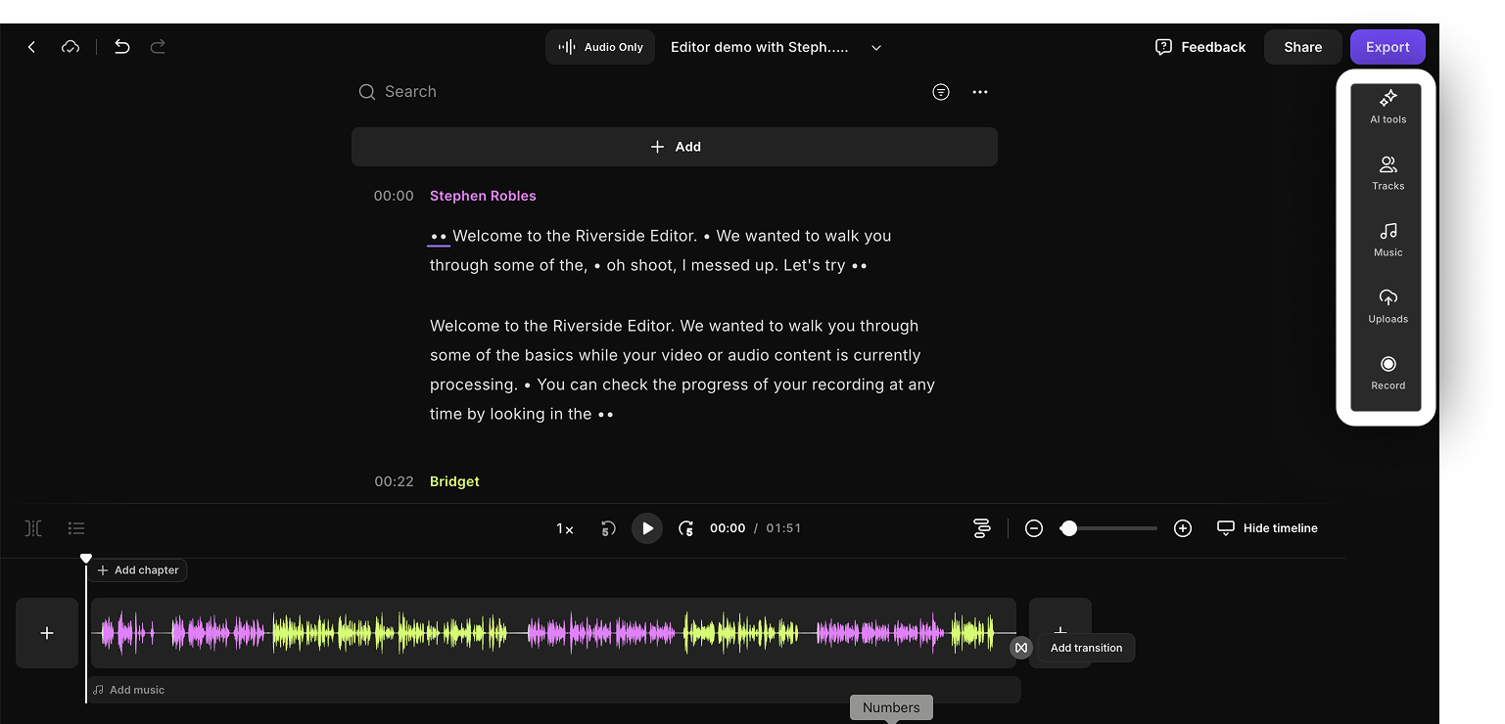
Task: Skip back 5 seconds
Action: [x=608, y=528]
